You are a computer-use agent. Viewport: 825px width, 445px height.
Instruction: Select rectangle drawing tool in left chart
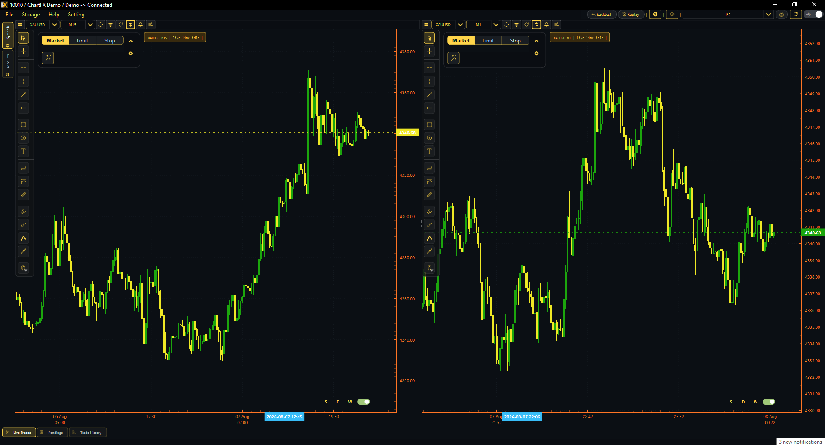24,125
